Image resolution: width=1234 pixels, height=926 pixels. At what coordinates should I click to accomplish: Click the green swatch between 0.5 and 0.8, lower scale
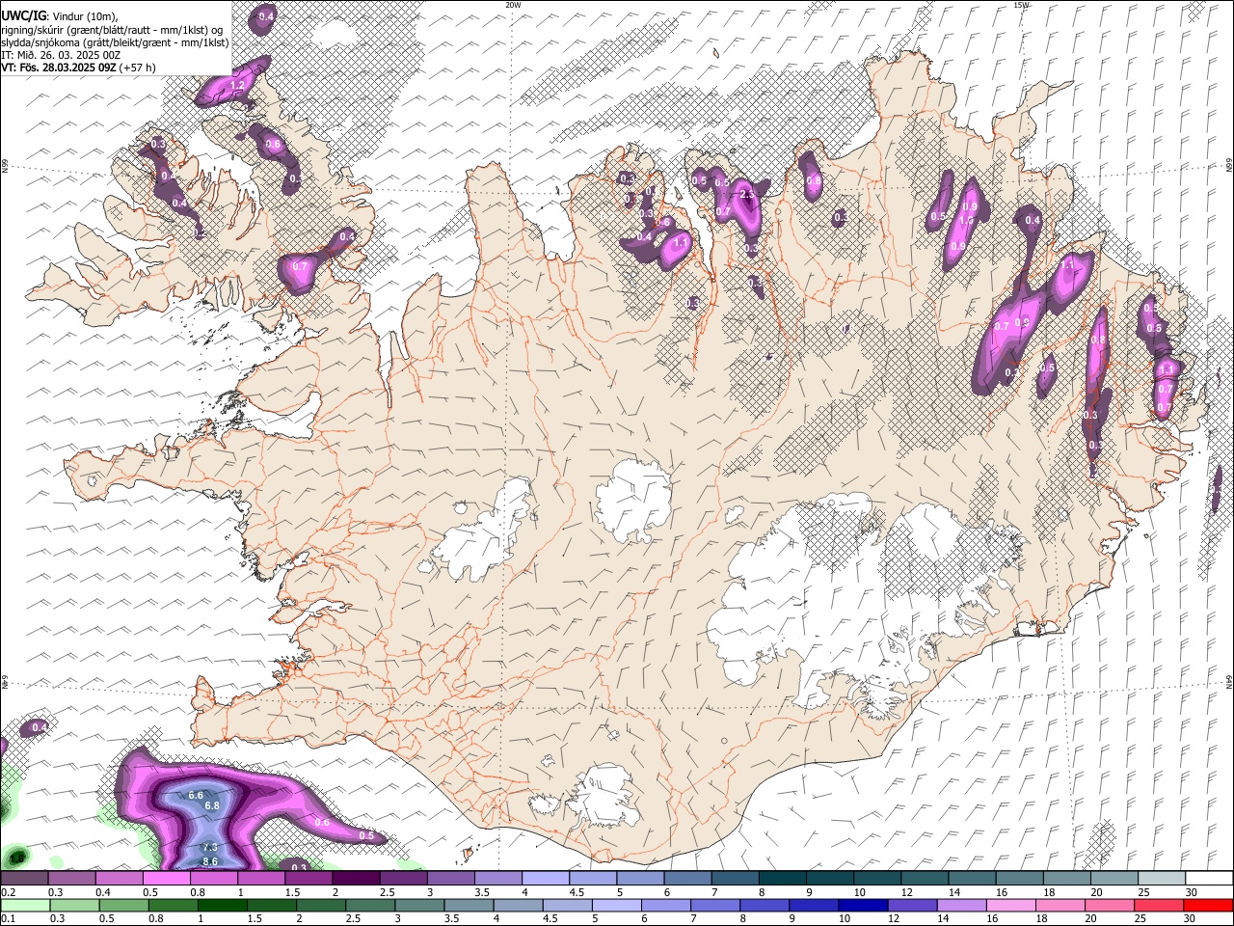click(x=123, y=905)
